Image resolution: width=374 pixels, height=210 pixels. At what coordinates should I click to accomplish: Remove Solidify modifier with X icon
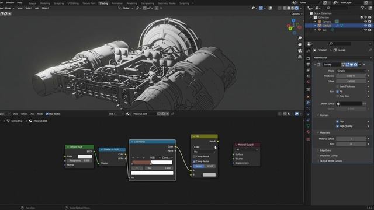363,65
